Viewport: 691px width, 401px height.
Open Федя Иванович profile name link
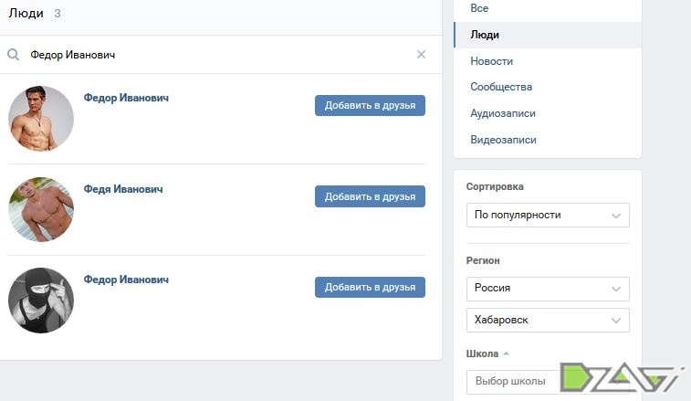(x=123, y=189)
